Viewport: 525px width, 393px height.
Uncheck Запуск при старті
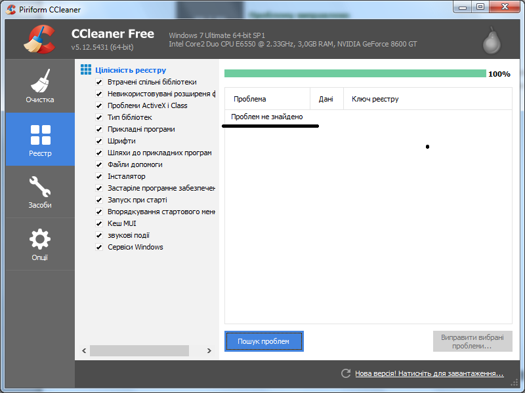[x=99, y=200]
